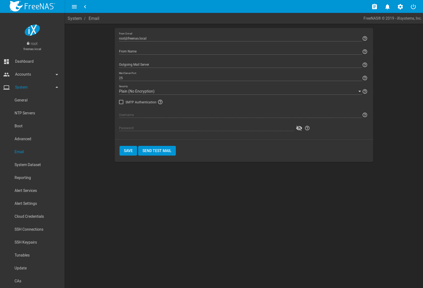
Task: Open the hamburger menu in top bar
Action: (x=74, y=7)
